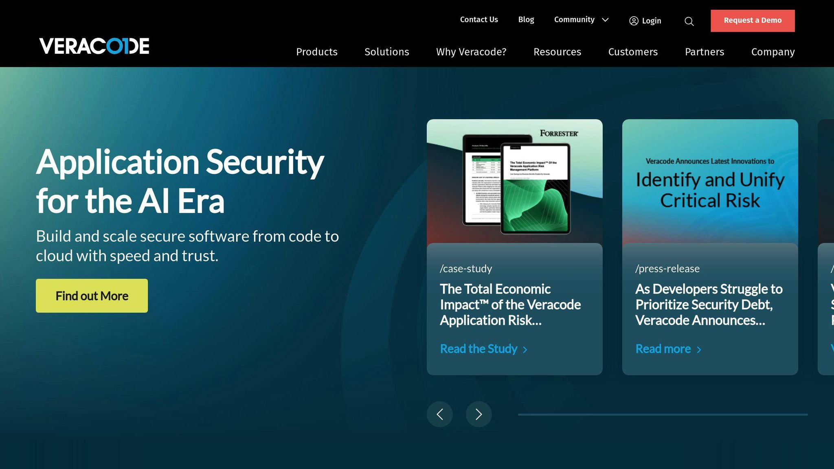Click chevron beside Read the Study
The height and width of the screenshot is (469, 834).
(x=525, y=350)
